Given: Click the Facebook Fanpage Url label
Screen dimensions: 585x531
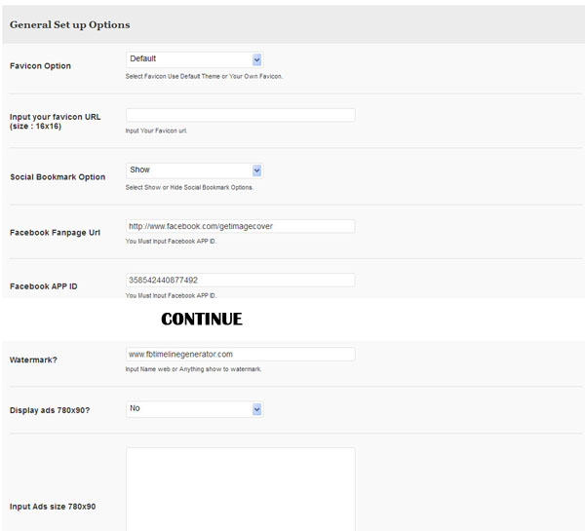Looking at the screenshot, I should click(55, 233).
